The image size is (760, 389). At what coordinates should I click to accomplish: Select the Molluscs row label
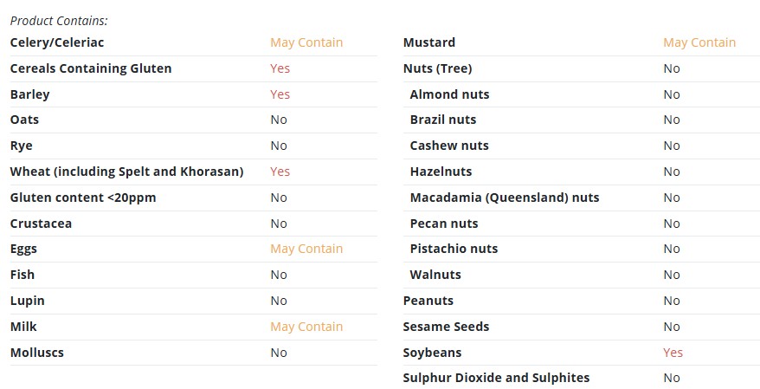pyautogui.click(x=37, y=353)
